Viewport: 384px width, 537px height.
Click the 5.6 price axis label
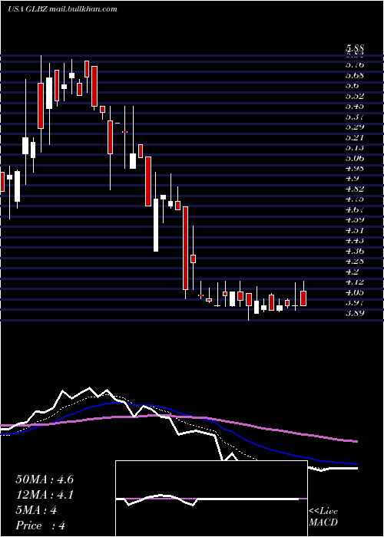coord(353,85)
